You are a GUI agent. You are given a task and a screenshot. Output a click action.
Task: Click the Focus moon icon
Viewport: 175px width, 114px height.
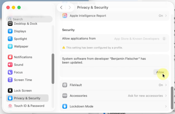[x=10, y=72]
